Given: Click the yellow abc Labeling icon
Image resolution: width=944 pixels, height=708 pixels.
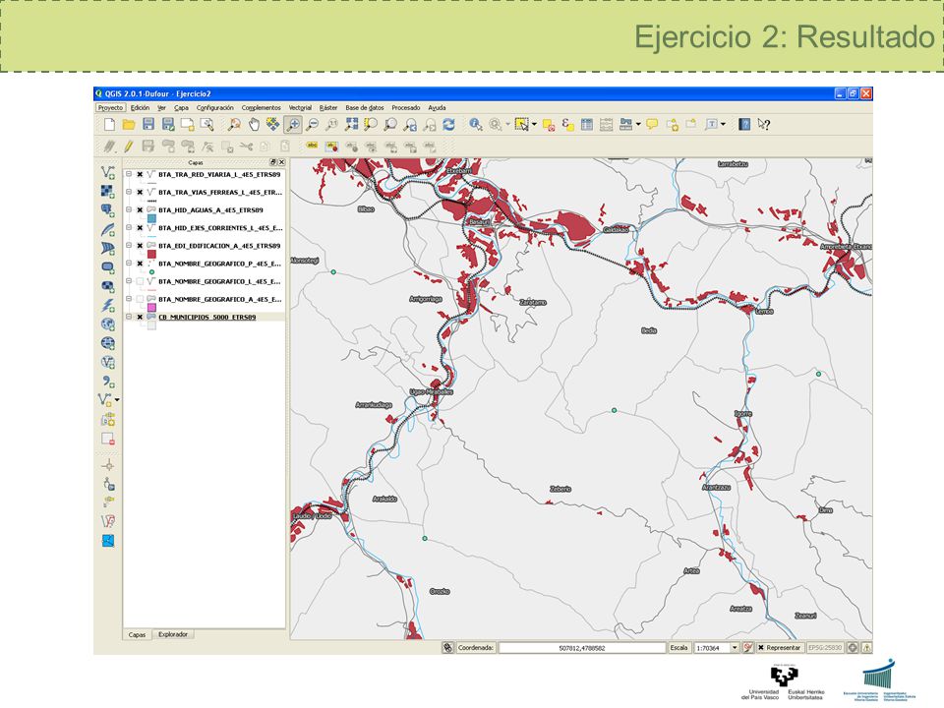Looking at the screenshot, I should pyautogui.click(x=312, y=146).
